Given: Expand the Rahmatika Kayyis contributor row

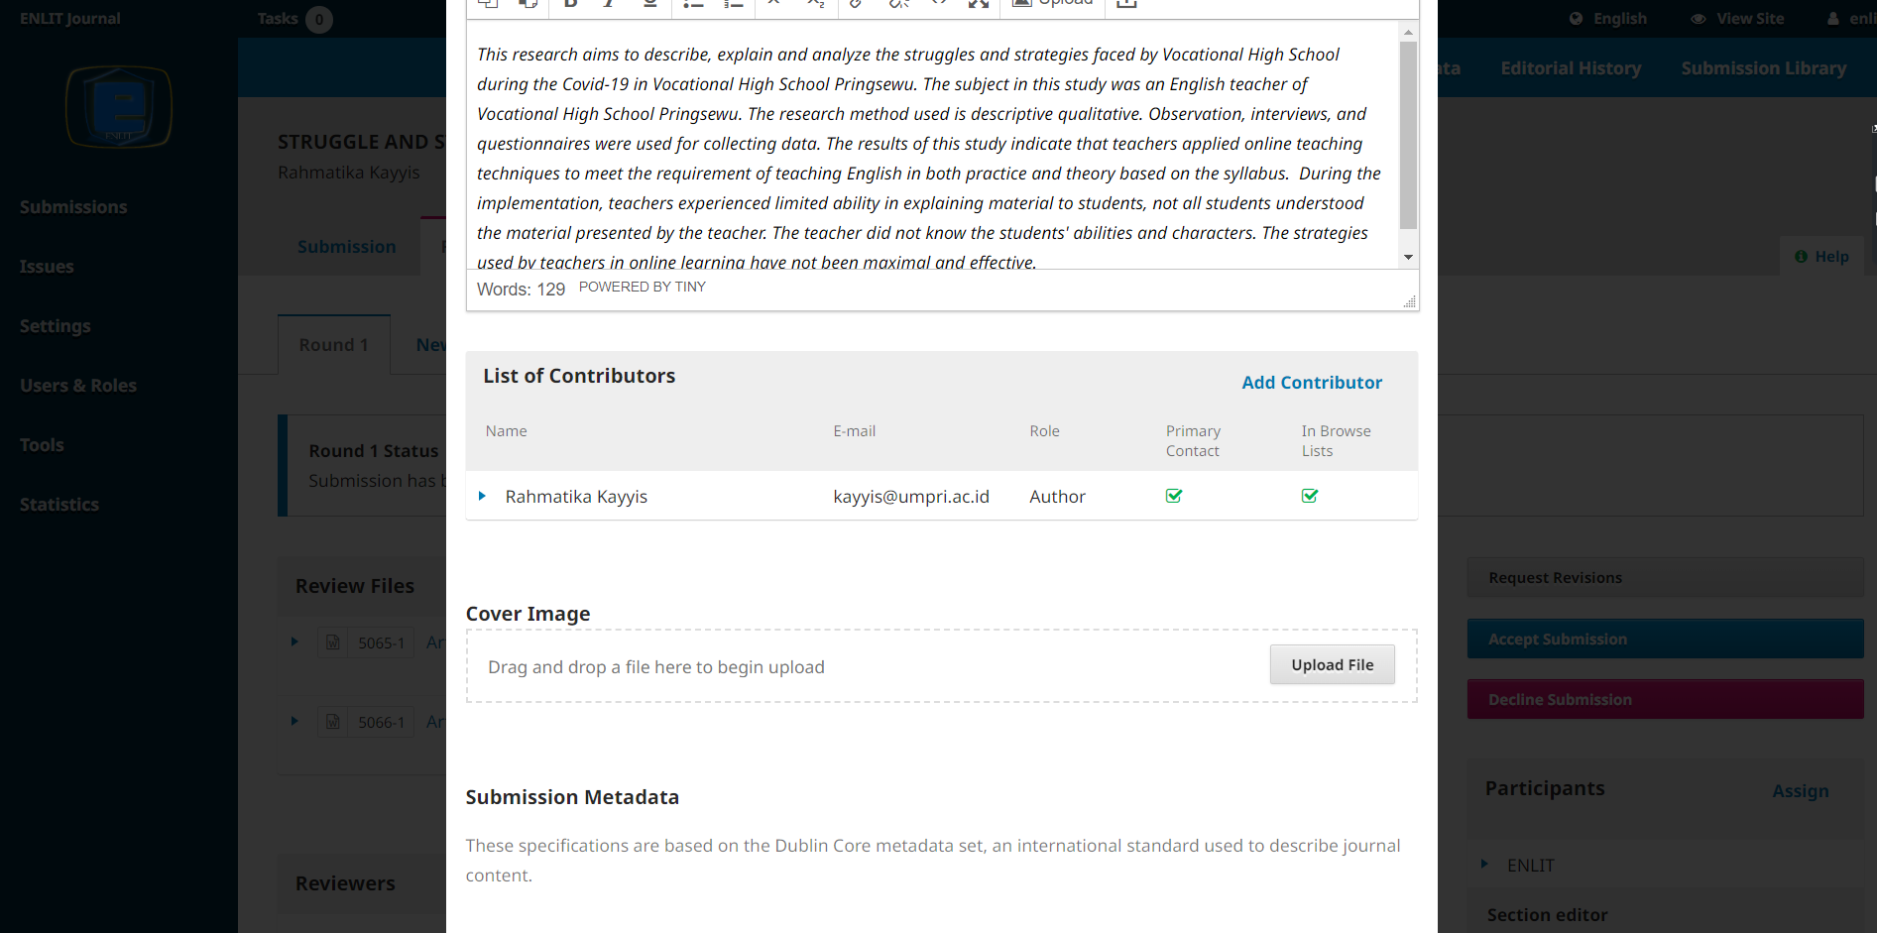Looking at the screenshot, I should point(483,496).
